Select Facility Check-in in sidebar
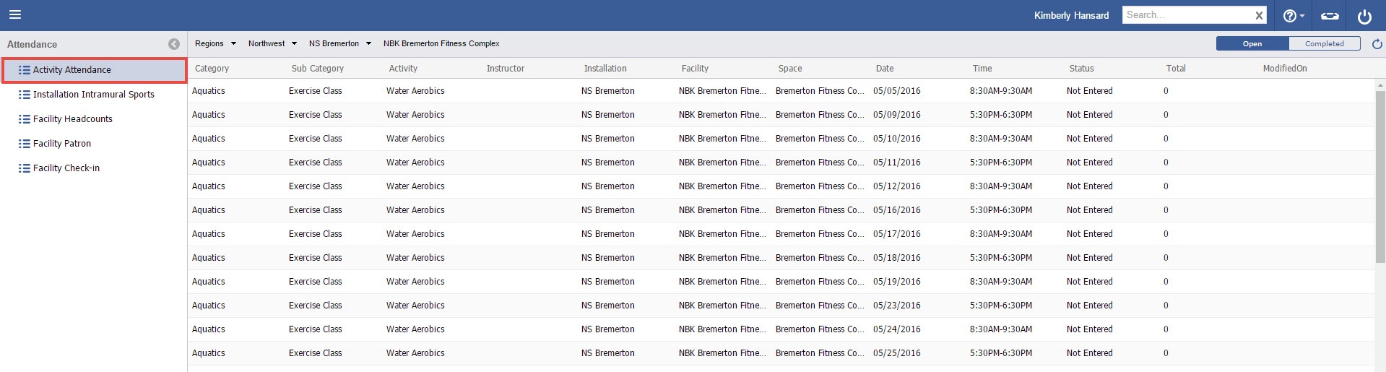 (66, 168)
